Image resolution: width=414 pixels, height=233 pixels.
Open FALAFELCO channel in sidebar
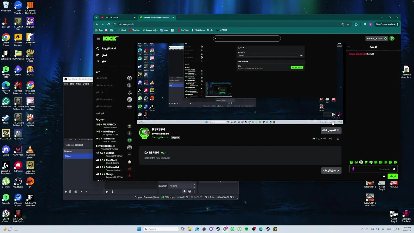click(x=114, y=126)
